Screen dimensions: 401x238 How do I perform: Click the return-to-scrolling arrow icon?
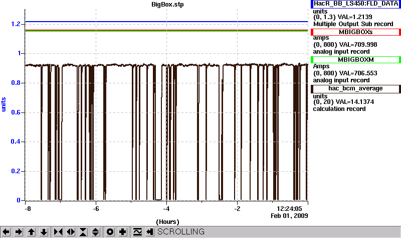(149, 232)
